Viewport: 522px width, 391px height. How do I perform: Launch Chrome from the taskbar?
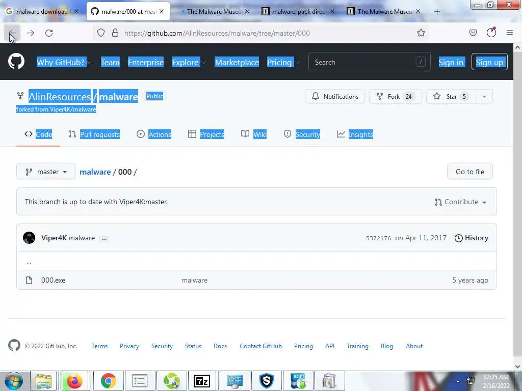[108, 381]
